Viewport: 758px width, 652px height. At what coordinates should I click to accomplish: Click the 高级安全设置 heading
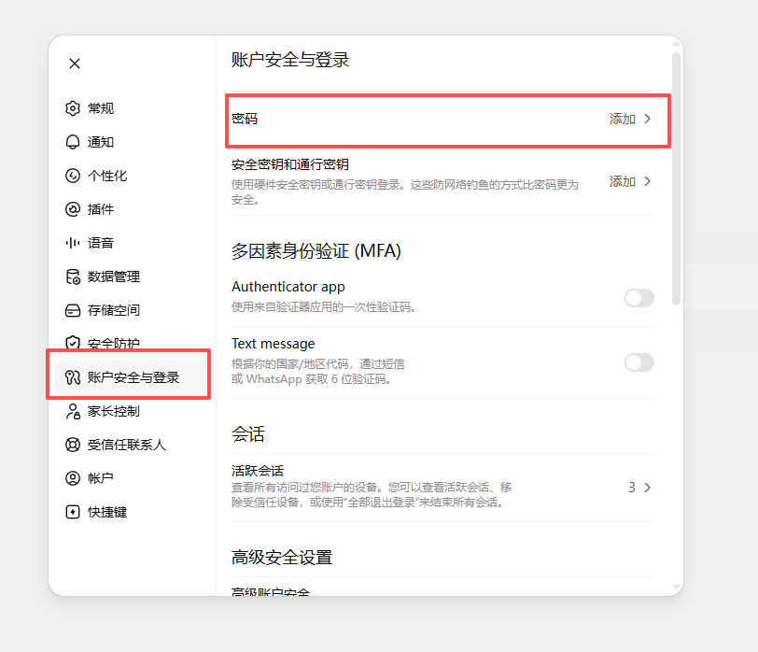click(x=282, y=558)
